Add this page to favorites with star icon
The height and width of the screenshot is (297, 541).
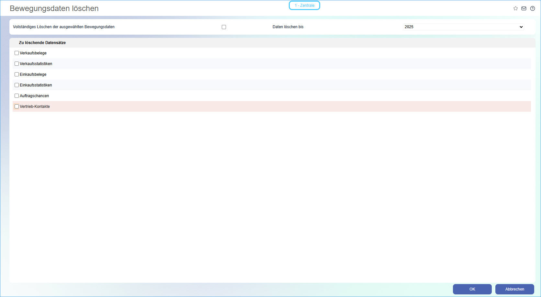click(515, 8)
